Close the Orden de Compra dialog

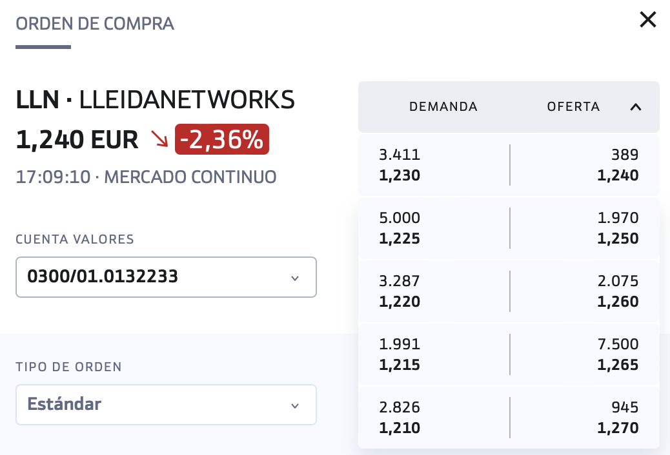647,20
